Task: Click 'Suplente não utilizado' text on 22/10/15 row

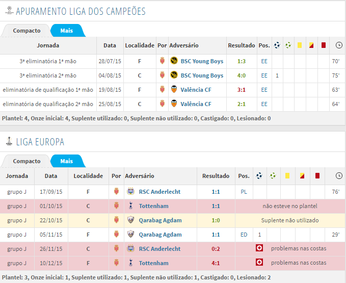Action: 290,220
